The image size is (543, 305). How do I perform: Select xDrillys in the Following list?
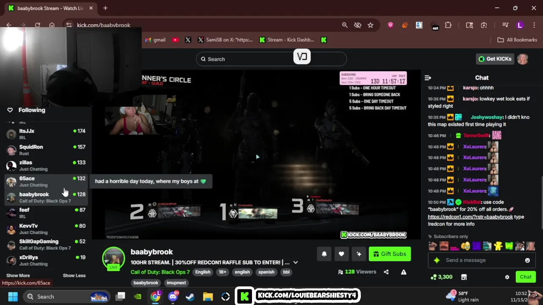46,260
